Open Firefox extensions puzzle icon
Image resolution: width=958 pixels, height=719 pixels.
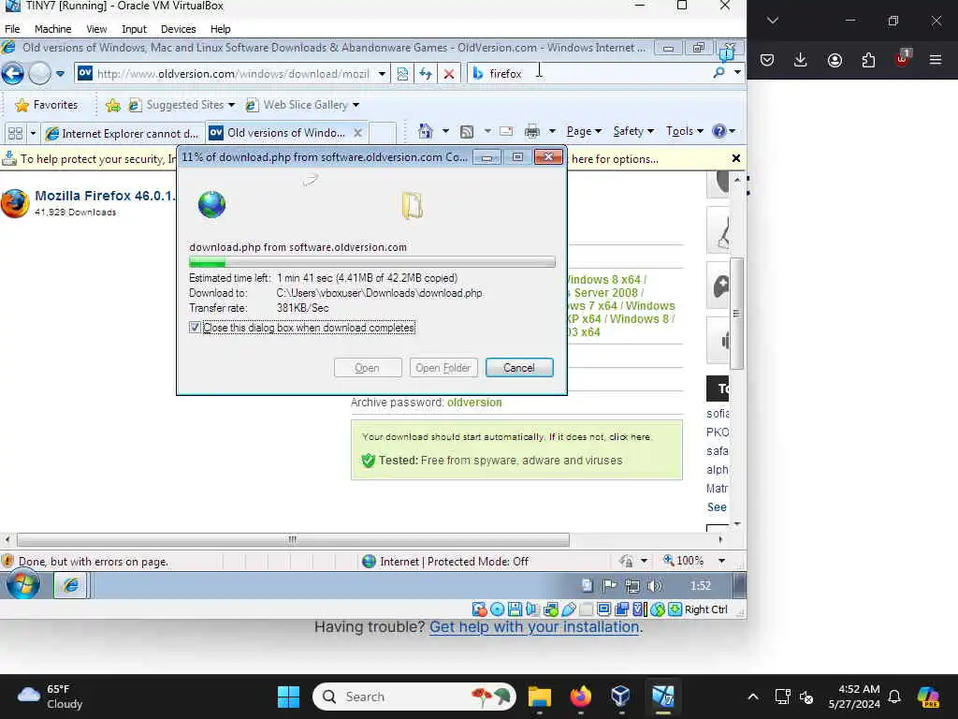[x=868, y=60]
